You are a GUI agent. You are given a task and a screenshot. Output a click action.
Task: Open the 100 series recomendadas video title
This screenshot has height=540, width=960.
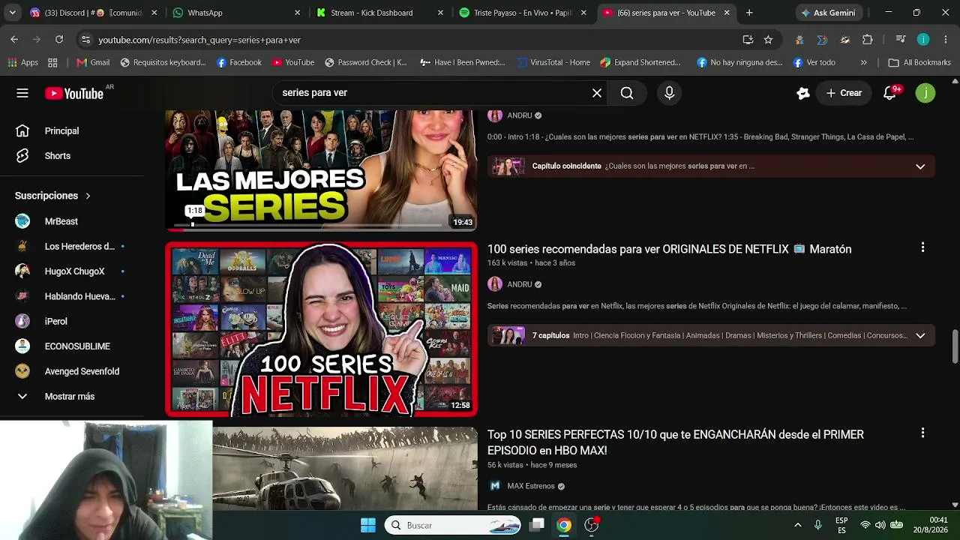coord(669,249)
